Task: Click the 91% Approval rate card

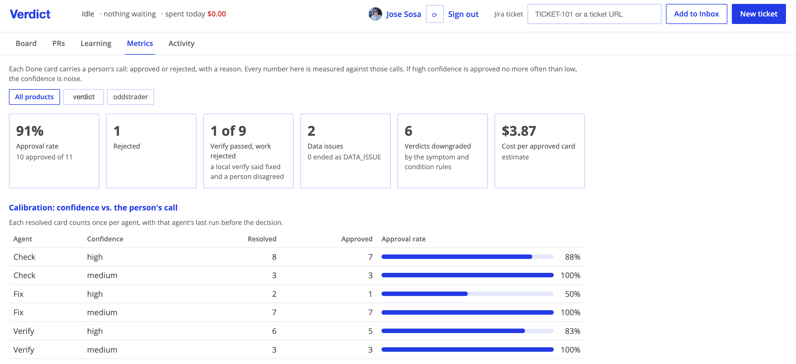Action: (54, 151)
